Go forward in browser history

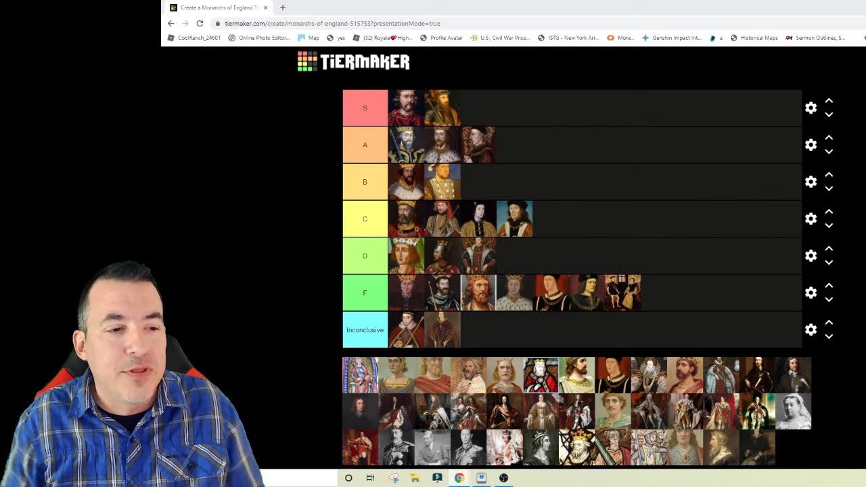point(185,23)
